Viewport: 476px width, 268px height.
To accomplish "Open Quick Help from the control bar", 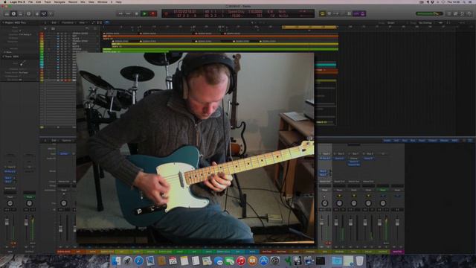I will click(x=28, y=13).
